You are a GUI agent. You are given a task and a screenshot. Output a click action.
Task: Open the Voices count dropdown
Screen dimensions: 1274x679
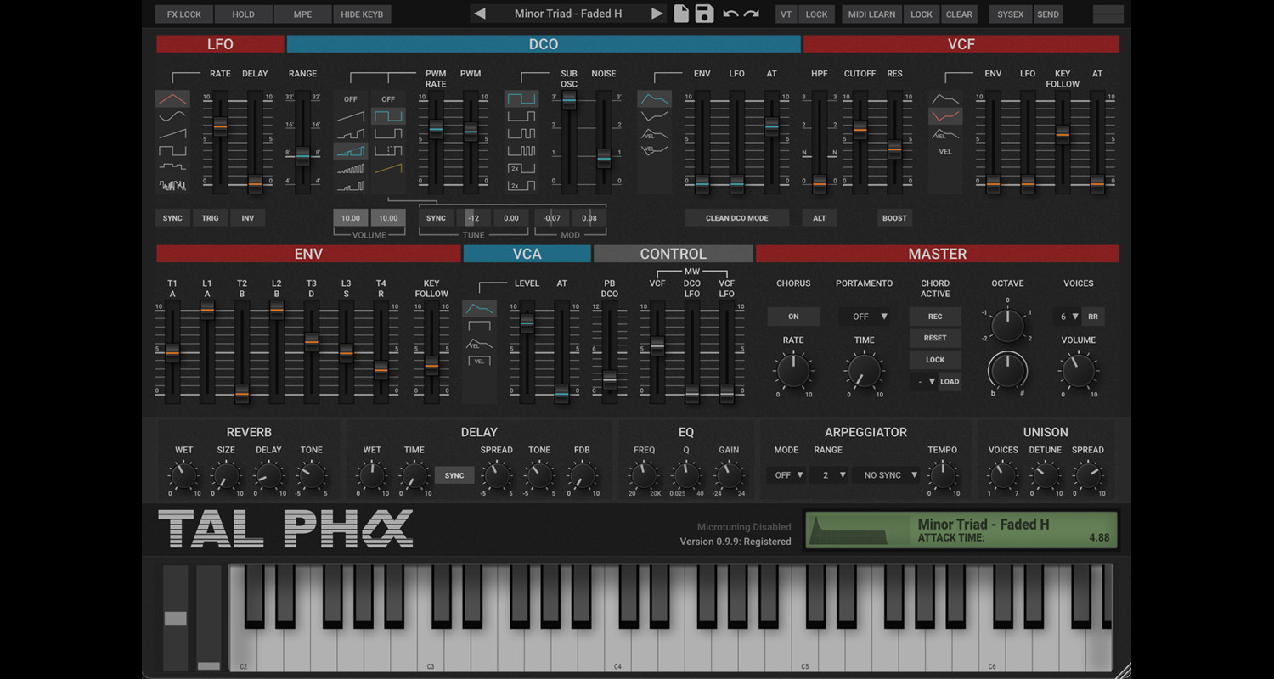1068,317
